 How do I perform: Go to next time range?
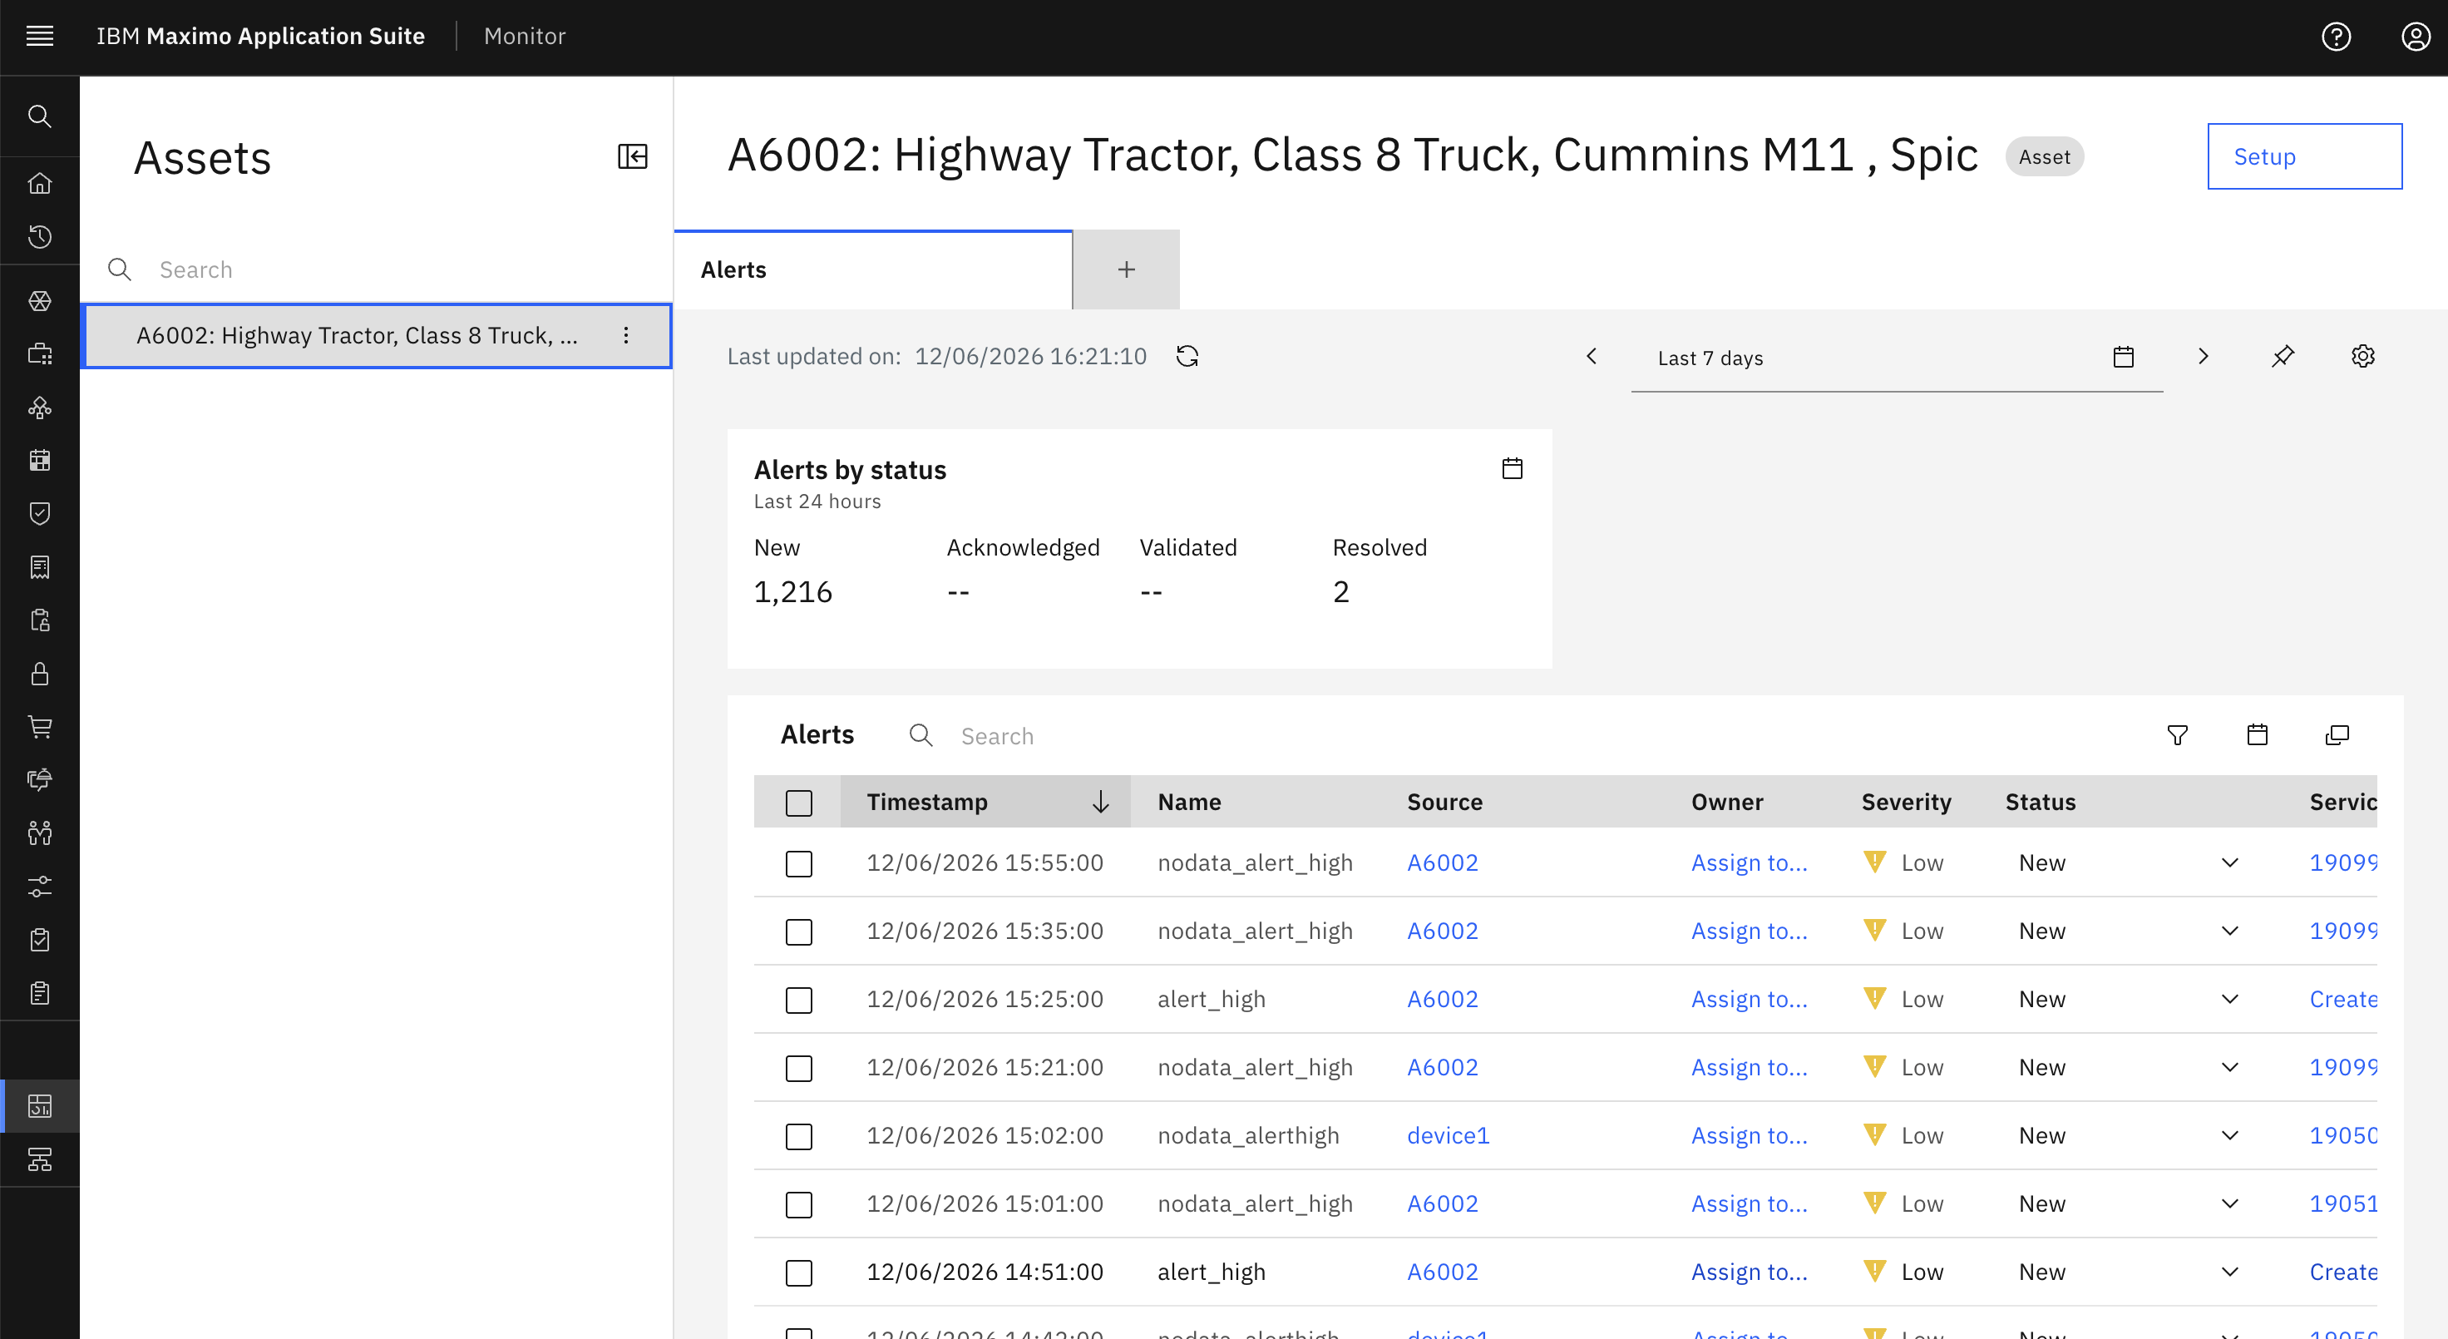point(2203,356)
